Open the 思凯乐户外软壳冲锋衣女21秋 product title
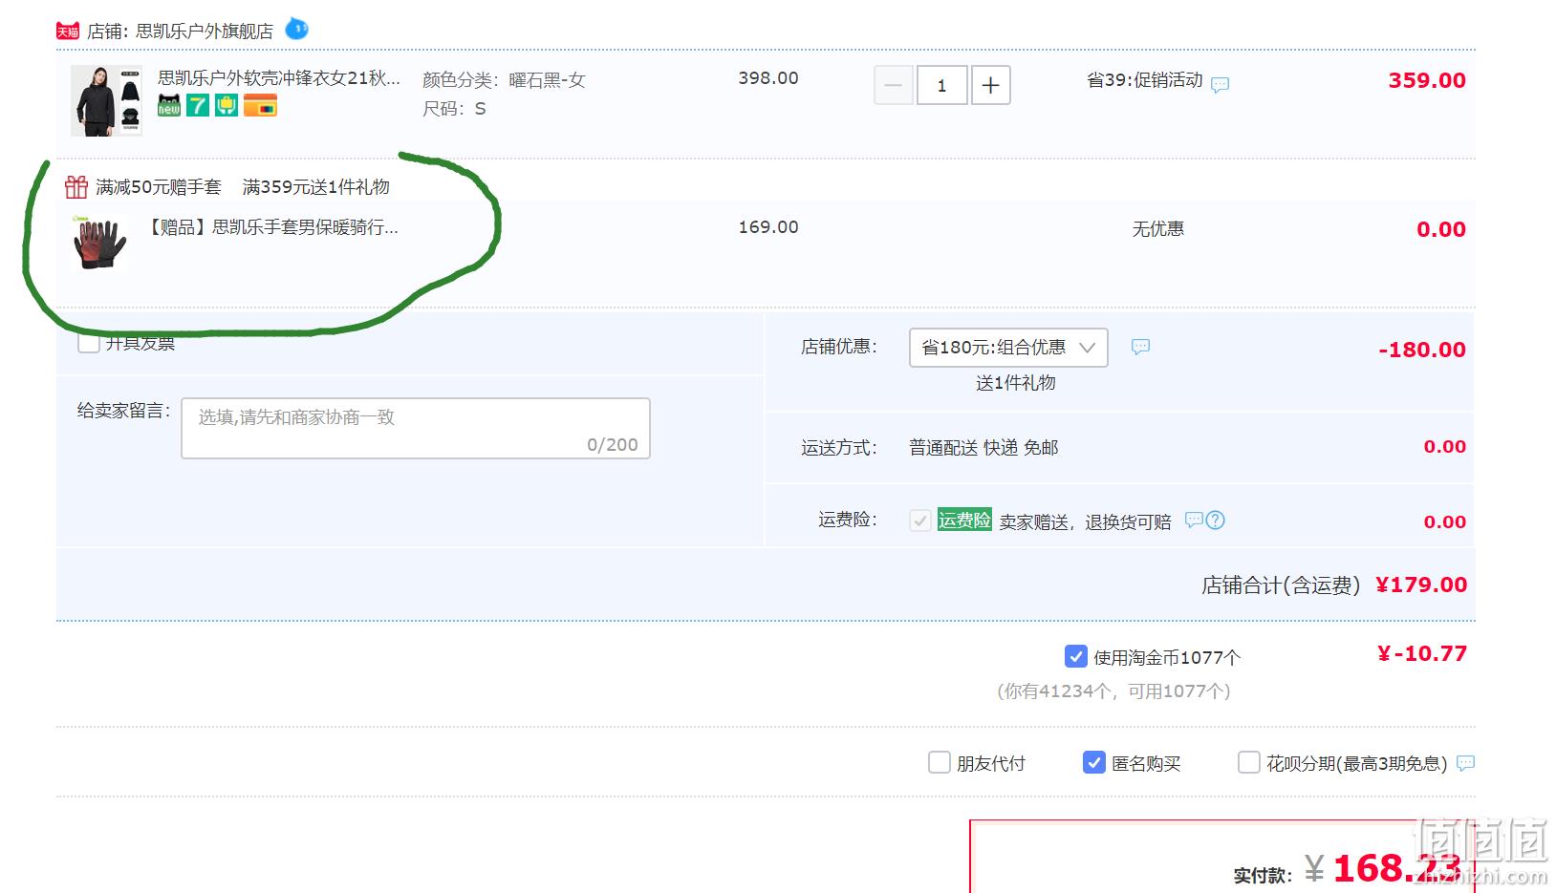Screen dimensions: 1556x893 click(279, 78)
